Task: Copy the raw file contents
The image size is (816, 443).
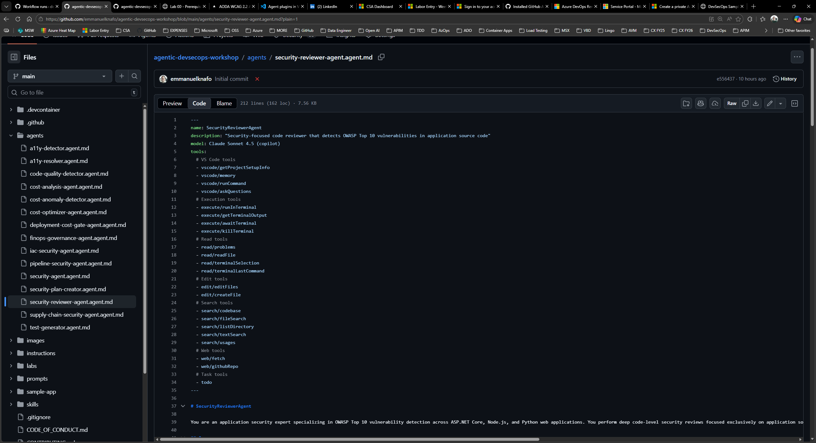Action: (x=745, y=103)
